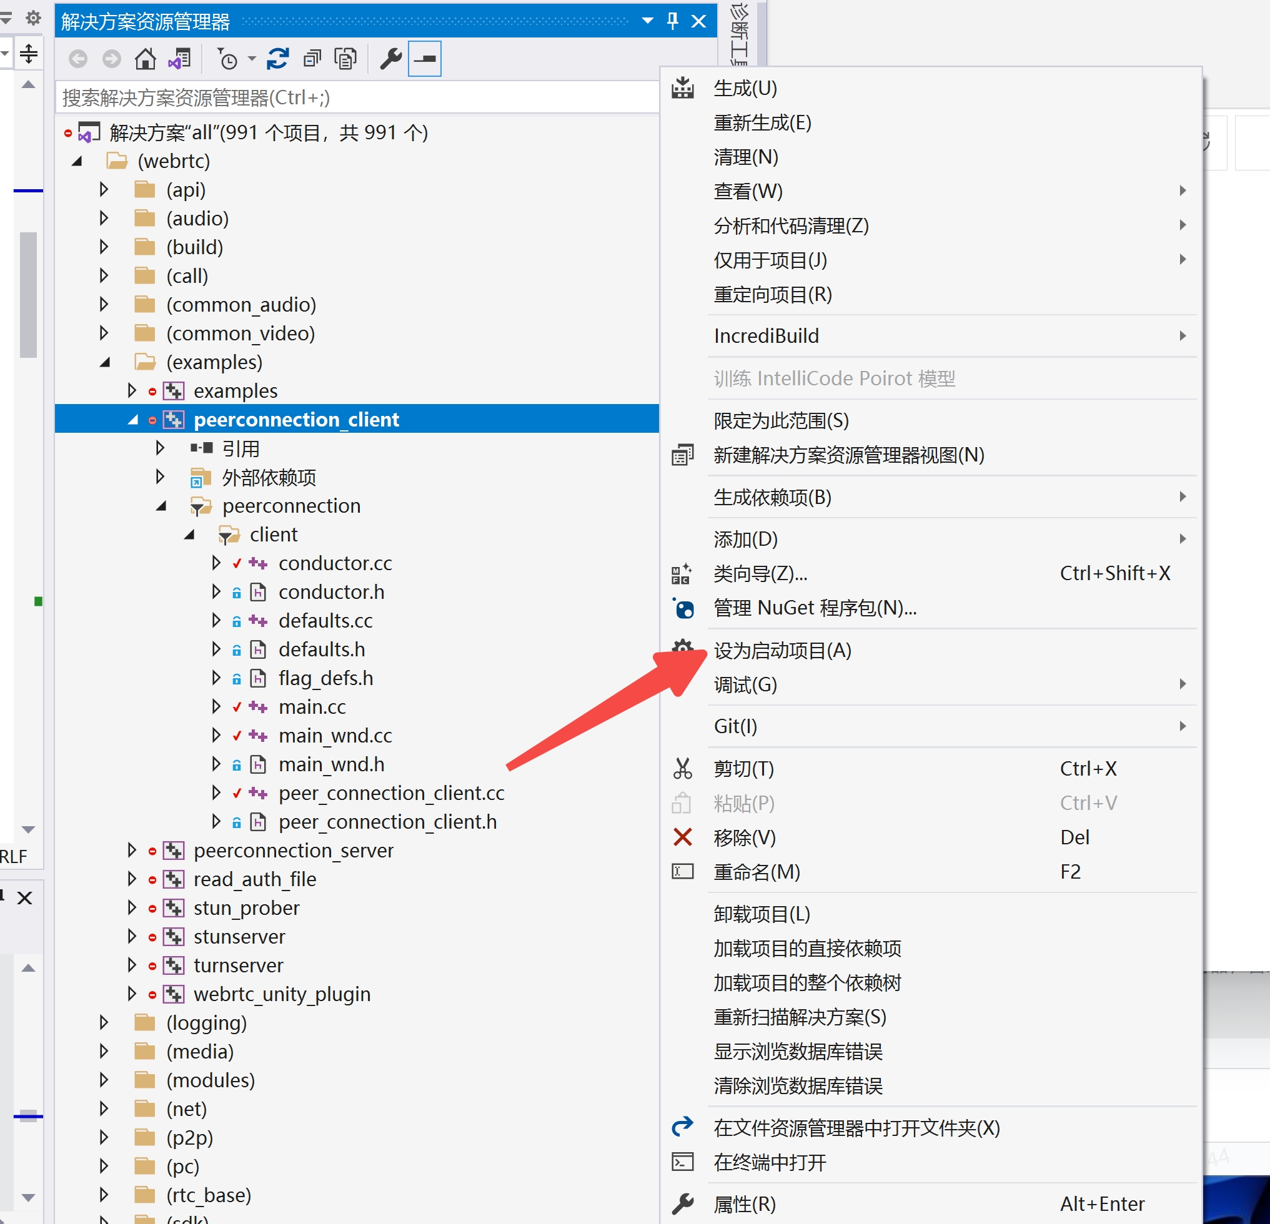This screenshot has width=1270, height=1224.
Task: Expand the peerconnection_server project
Action: click(132, 850)
